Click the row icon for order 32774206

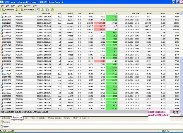[x=2, y=68]
